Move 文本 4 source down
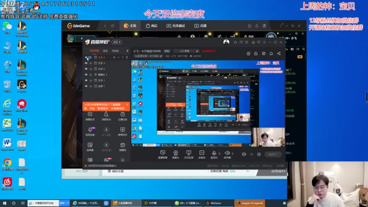The width and height of the screenshot is (368, 207). coord(122,57)
